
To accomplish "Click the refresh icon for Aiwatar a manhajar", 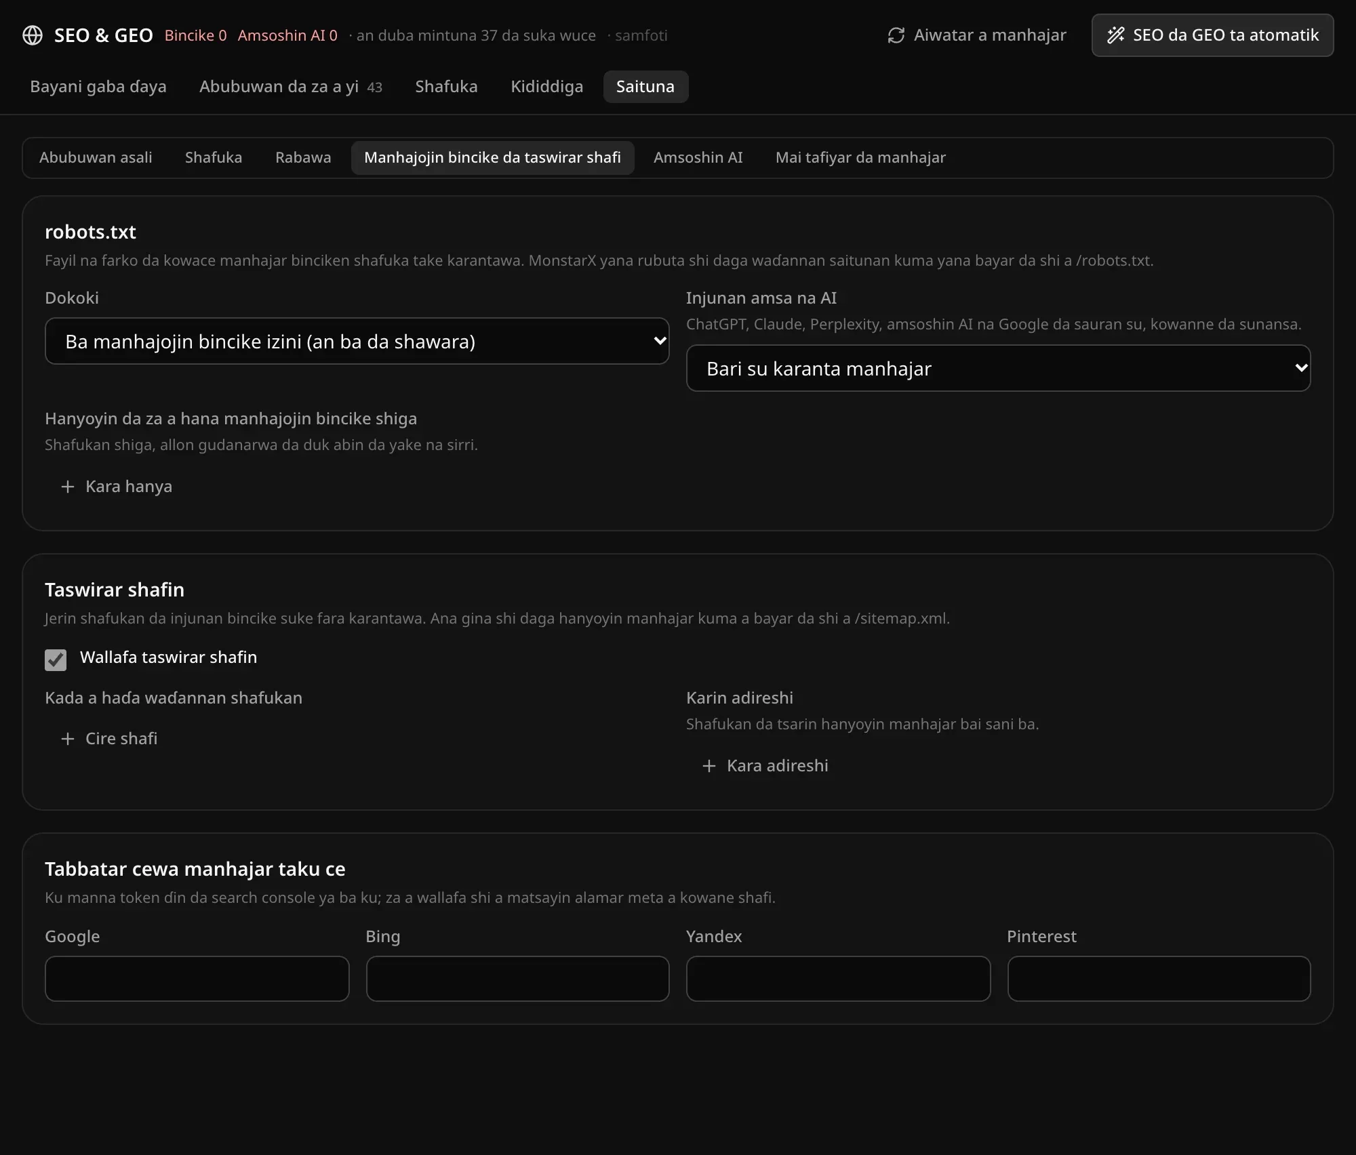I will click(x=896, y=35).
